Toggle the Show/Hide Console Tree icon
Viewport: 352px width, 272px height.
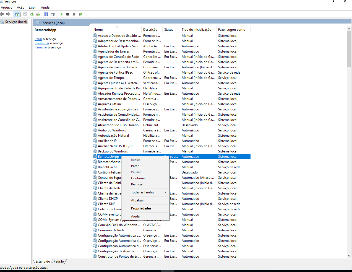[17, 14]
